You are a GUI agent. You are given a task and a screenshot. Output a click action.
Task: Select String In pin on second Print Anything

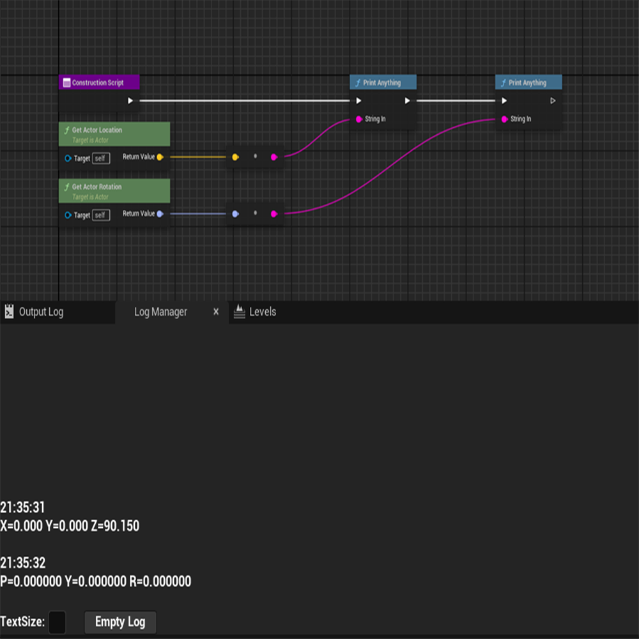pyautogui.click(x=505, y=119)
